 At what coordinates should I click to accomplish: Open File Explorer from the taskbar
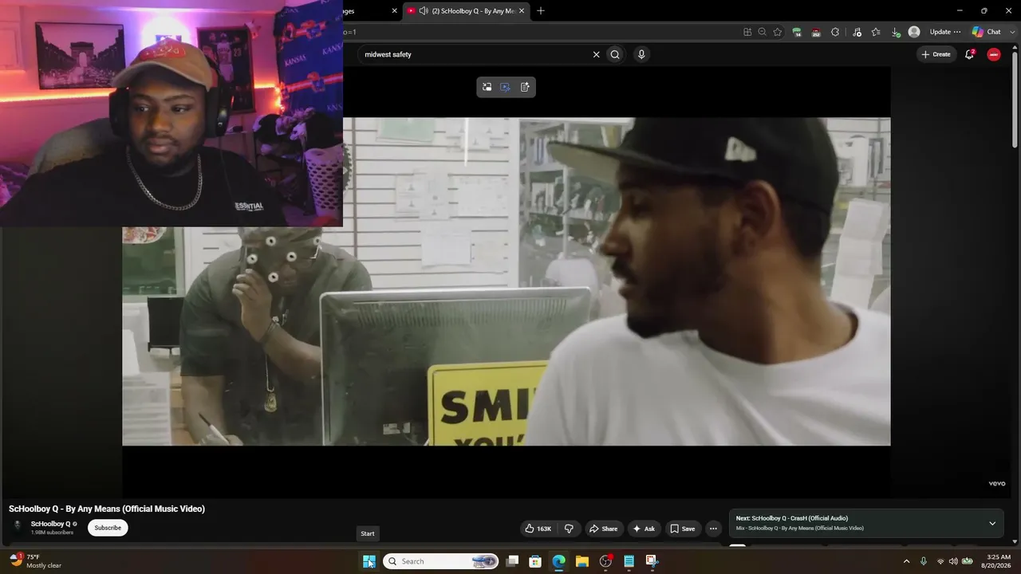tap(582, 561)
